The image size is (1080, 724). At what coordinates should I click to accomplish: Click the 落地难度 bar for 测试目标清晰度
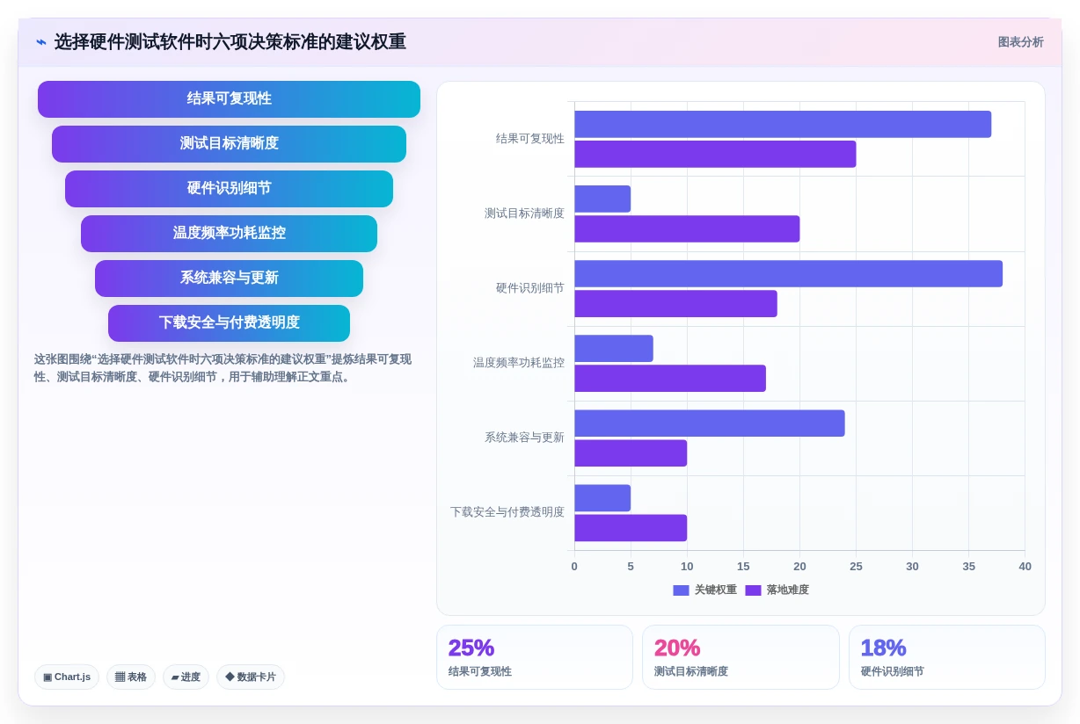click(x=687, y=228)
